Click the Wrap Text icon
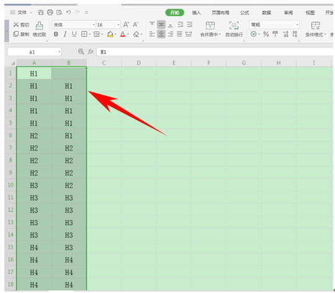This screenshot has height=293, width=335. pos(234,26)
